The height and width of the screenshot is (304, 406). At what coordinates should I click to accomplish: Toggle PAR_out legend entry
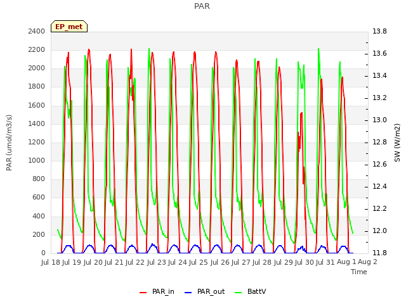click(x=204, y=291)
